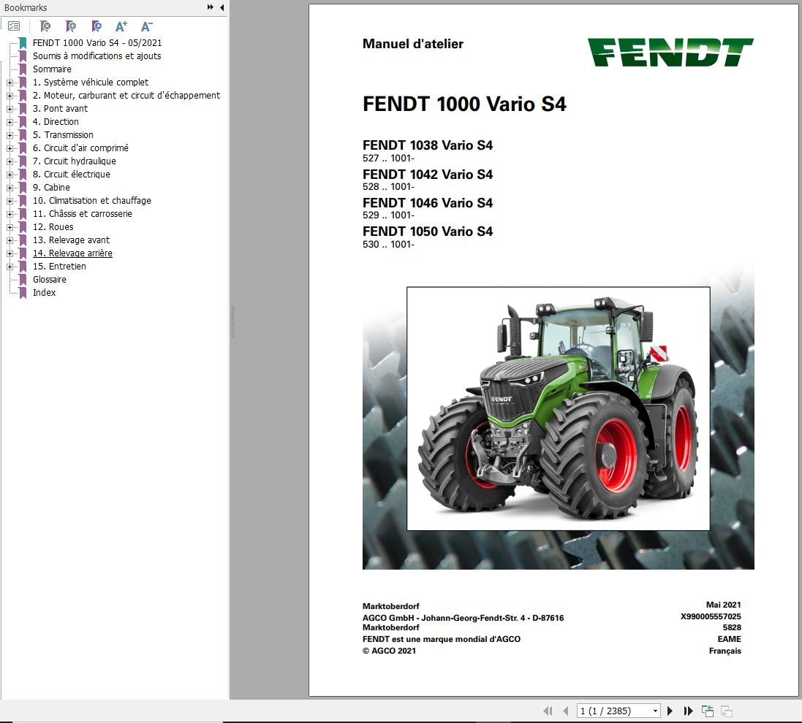Expand the '9. Cabine' node
The width and height of the screenshot is (802, 723).
(x=10, y=188)
